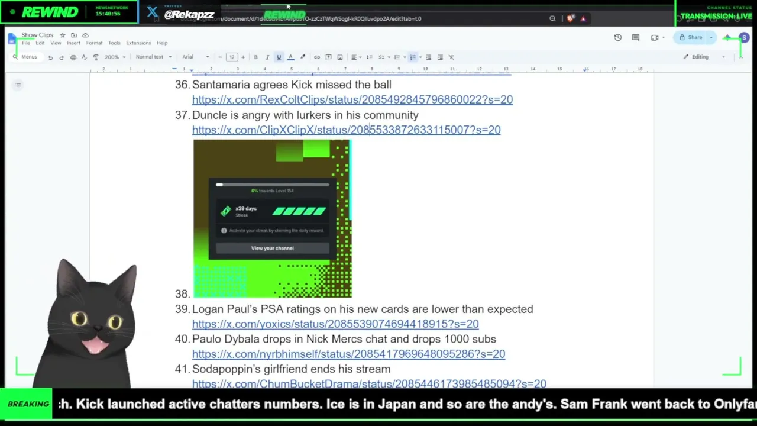The image size is (757, 426).
Task: Star the Show Clips document
Action: pos(62,35)
